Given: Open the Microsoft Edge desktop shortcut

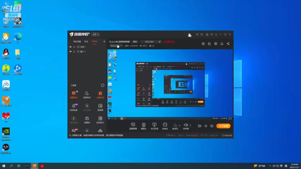Looking at the screenshot, I should coord(18,38).
